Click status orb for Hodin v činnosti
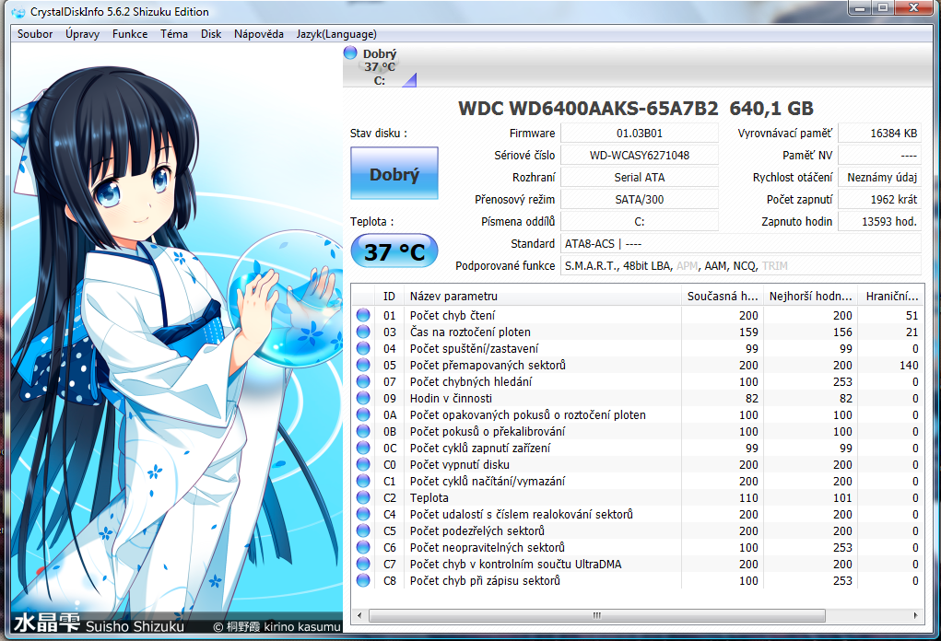Image resolution: width=941 pixels, height=641 pixels. [x=363, y=398]
